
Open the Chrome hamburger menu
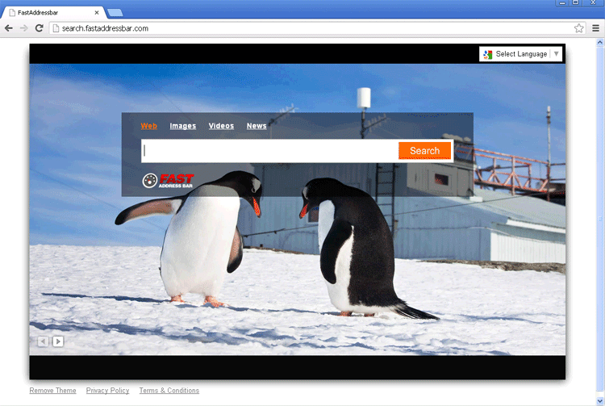(x=595, y=28)
